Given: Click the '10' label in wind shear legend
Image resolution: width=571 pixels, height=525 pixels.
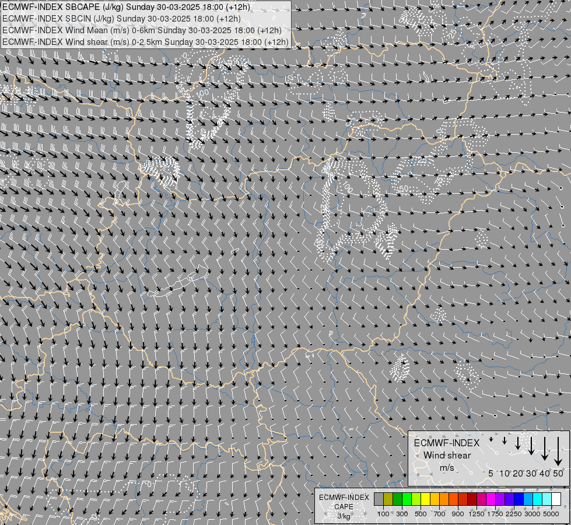Looking at the screenshot, I should [505, 473].
